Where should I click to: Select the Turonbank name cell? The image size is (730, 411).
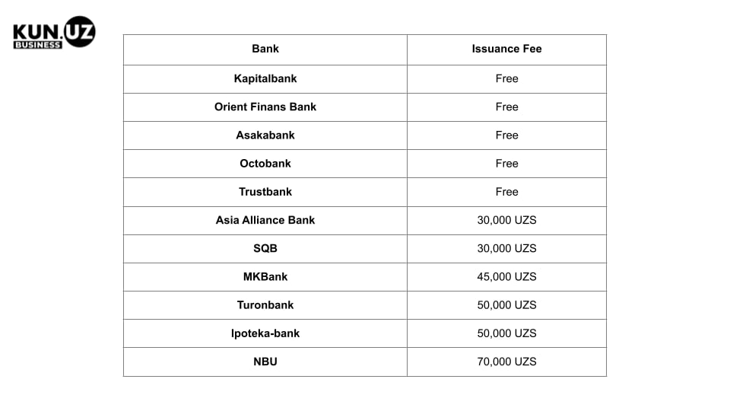265,304
